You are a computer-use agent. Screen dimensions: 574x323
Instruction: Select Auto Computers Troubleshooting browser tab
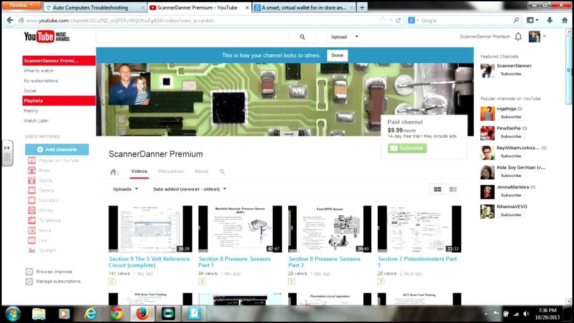(x=96, y=7)
